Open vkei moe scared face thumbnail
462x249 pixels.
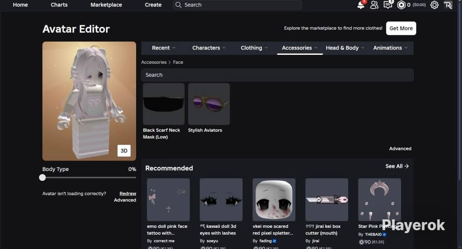tap(274, 199)
